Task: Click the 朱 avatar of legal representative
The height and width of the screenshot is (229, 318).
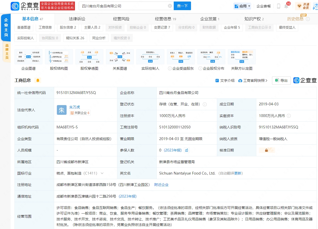Action: click(x=62, y=110)
